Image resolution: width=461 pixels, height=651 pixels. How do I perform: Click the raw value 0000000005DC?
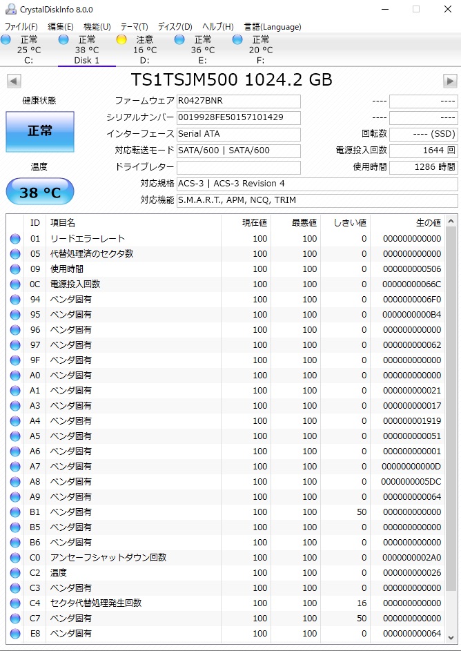[411, 482]
